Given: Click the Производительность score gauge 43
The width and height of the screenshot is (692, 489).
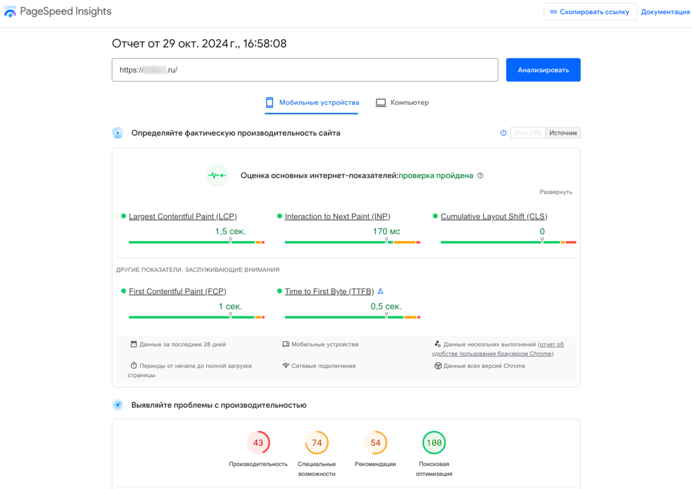Looking at the screenshot, I should pyautogui.click(x=258, y=443).
